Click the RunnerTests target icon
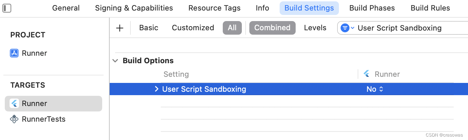The image size is (468, 140). point(14,119)
